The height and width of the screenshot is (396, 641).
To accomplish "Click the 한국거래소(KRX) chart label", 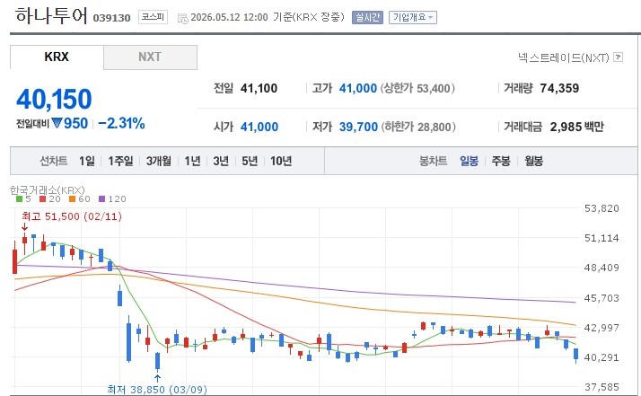I will click(47, 189).
